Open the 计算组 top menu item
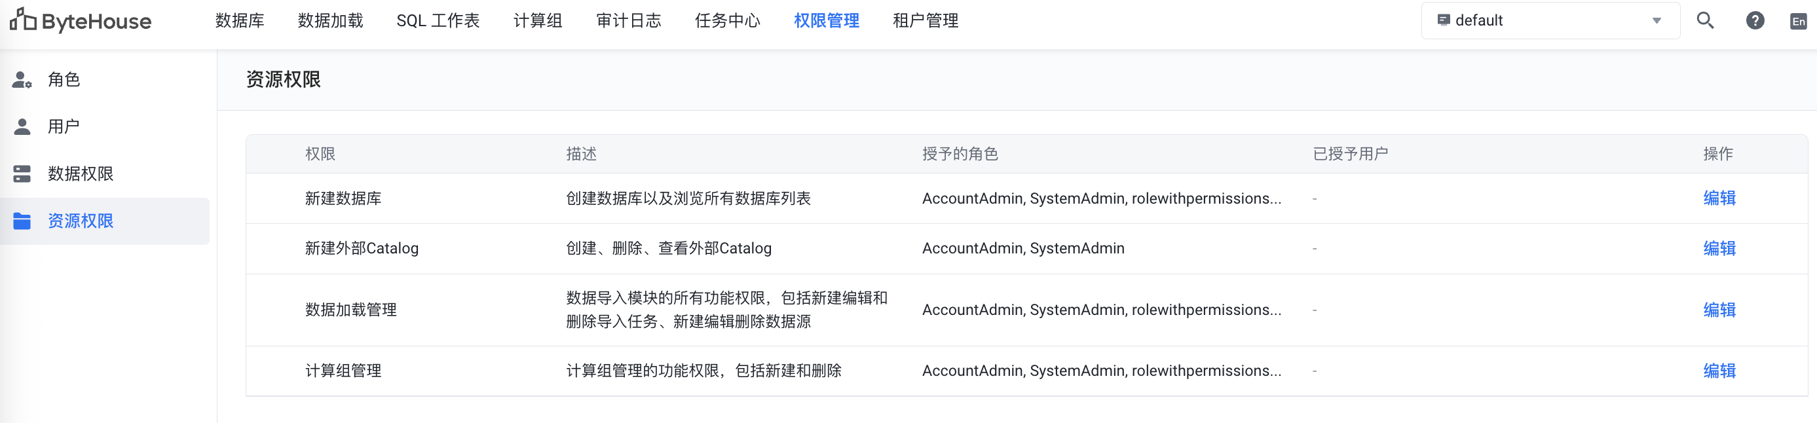Image resolution: width=1817 pixels, height=423 pixels. point(538,20)
